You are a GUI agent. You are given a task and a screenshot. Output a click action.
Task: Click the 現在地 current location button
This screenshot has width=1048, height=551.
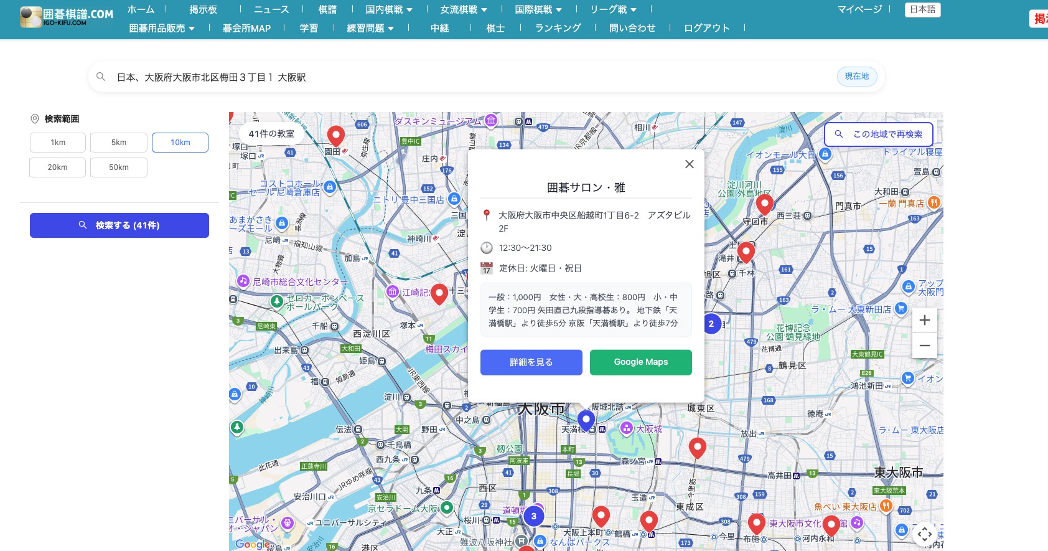[x=857, y=76]
